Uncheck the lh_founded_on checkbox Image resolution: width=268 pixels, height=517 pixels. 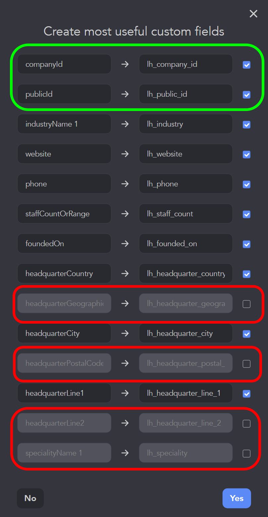click(x=246, y=244)
